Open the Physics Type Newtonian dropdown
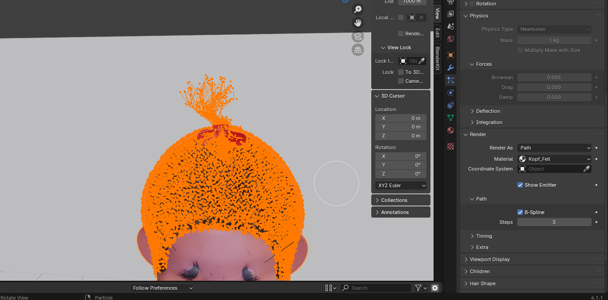The image size is (608, 300). click(x=554, y=29)
